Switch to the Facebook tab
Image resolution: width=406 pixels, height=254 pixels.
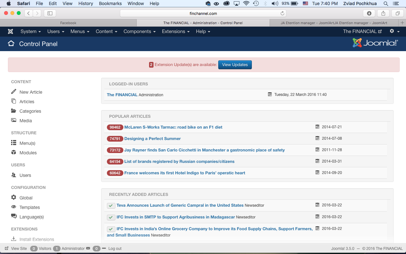[x=68, y=23]
